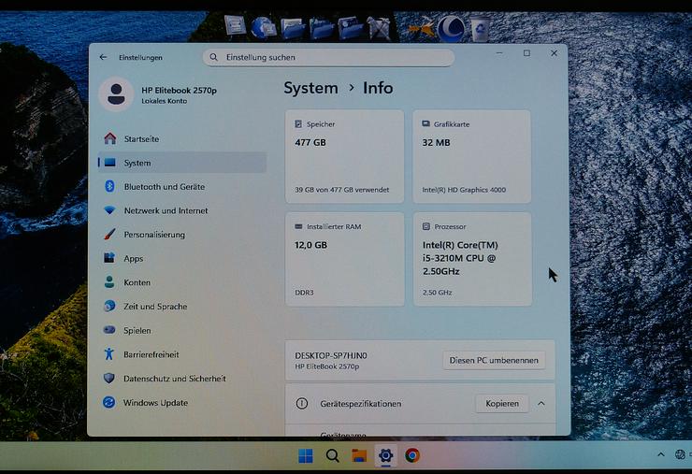692x474 pixels.
Task: Open Datenschutz und Sicherheit
Action: 181,379
